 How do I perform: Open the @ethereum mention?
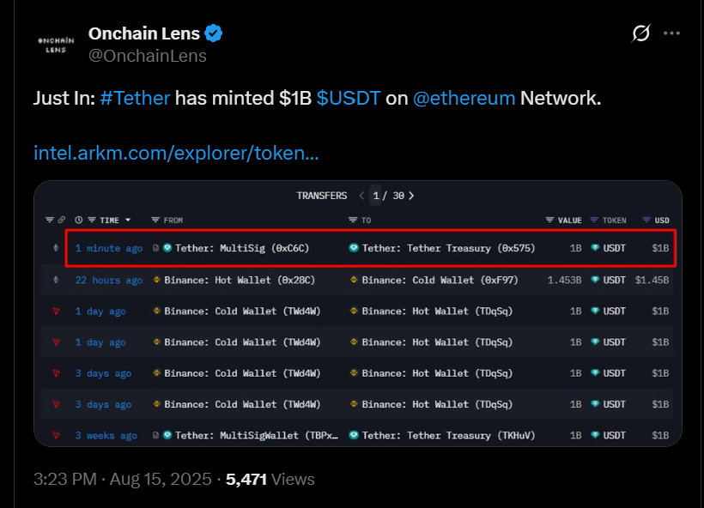coord(464,98)
